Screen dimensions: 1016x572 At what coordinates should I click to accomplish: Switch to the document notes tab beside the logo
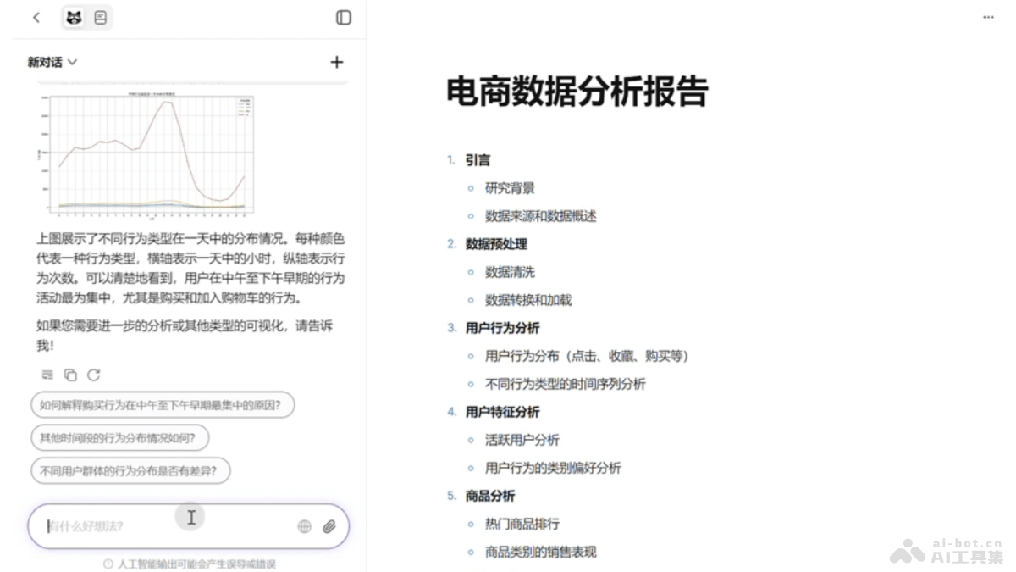(x=100, y=17)
